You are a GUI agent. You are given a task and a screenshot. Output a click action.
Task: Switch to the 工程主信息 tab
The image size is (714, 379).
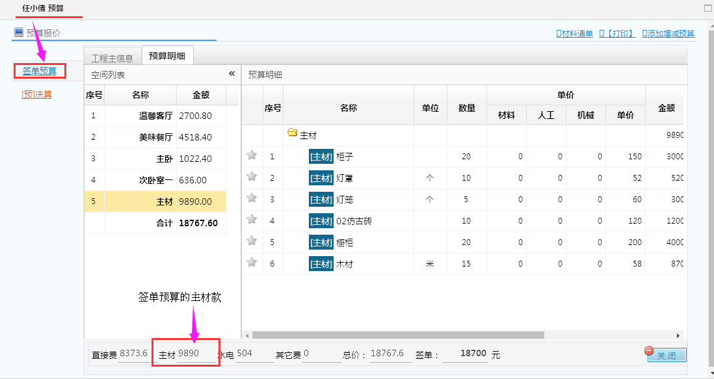pos(114,55)
